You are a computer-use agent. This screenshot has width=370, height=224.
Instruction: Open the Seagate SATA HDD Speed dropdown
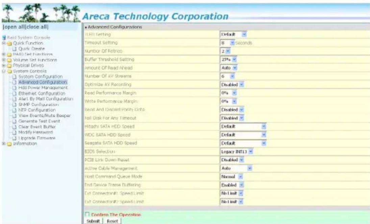pyautogui.click(x=243, y=143)
